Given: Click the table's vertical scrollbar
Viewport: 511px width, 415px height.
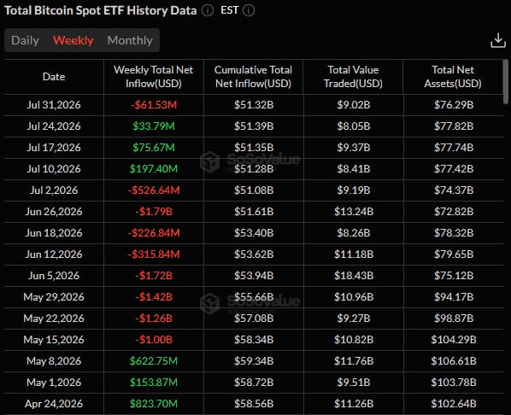Looking at the screenshot, I should point(506,81).
